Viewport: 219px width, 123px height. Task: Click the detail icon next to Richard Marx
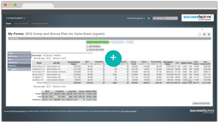point(44,66)
